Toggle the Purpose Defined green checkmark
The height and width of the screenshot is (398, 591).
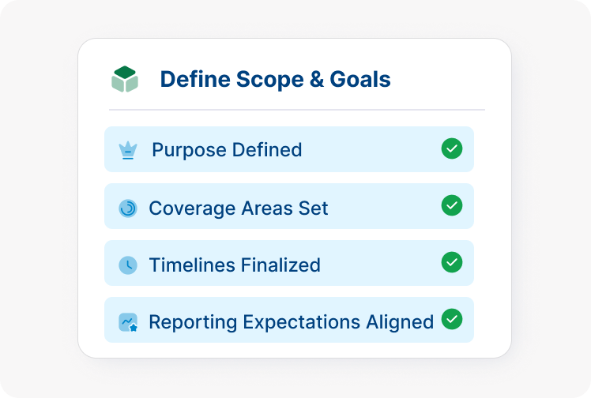click(451, 148)
